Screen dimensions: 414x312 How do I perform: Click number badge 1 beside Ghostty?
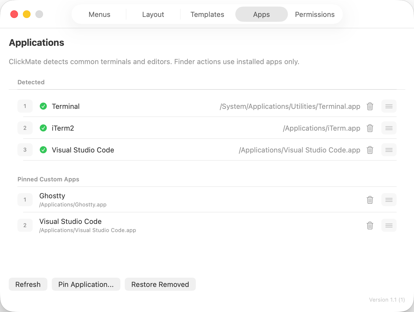(x=25, y=200)
